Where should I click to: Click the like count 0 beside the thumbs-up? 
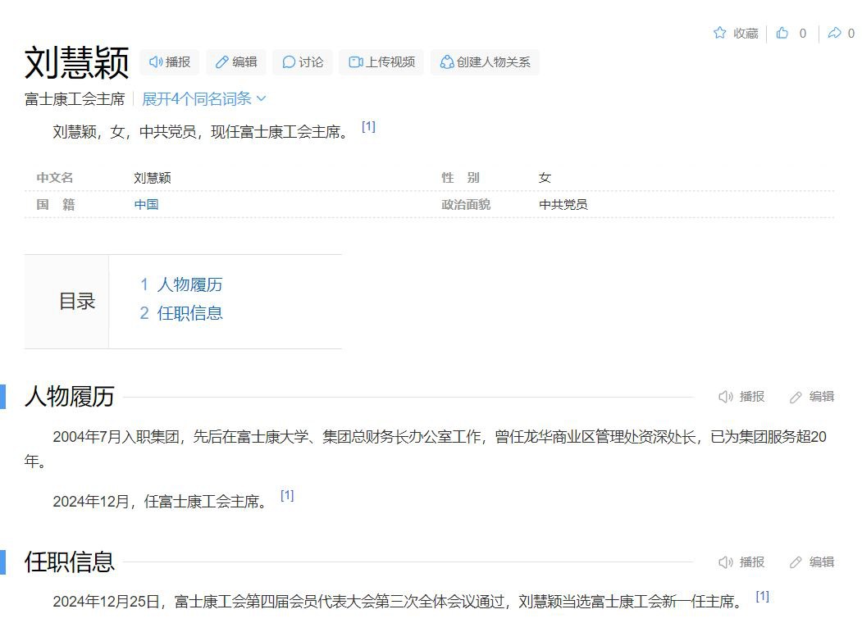pyautogui.click(x=803, y=34)
